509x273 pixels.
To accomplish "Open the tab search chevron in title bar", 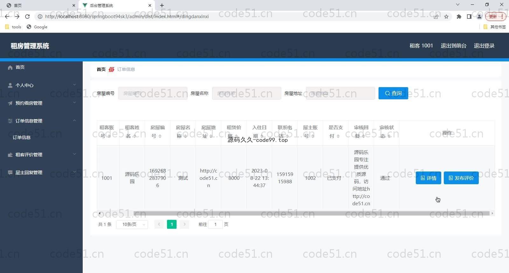I will 458,5.
